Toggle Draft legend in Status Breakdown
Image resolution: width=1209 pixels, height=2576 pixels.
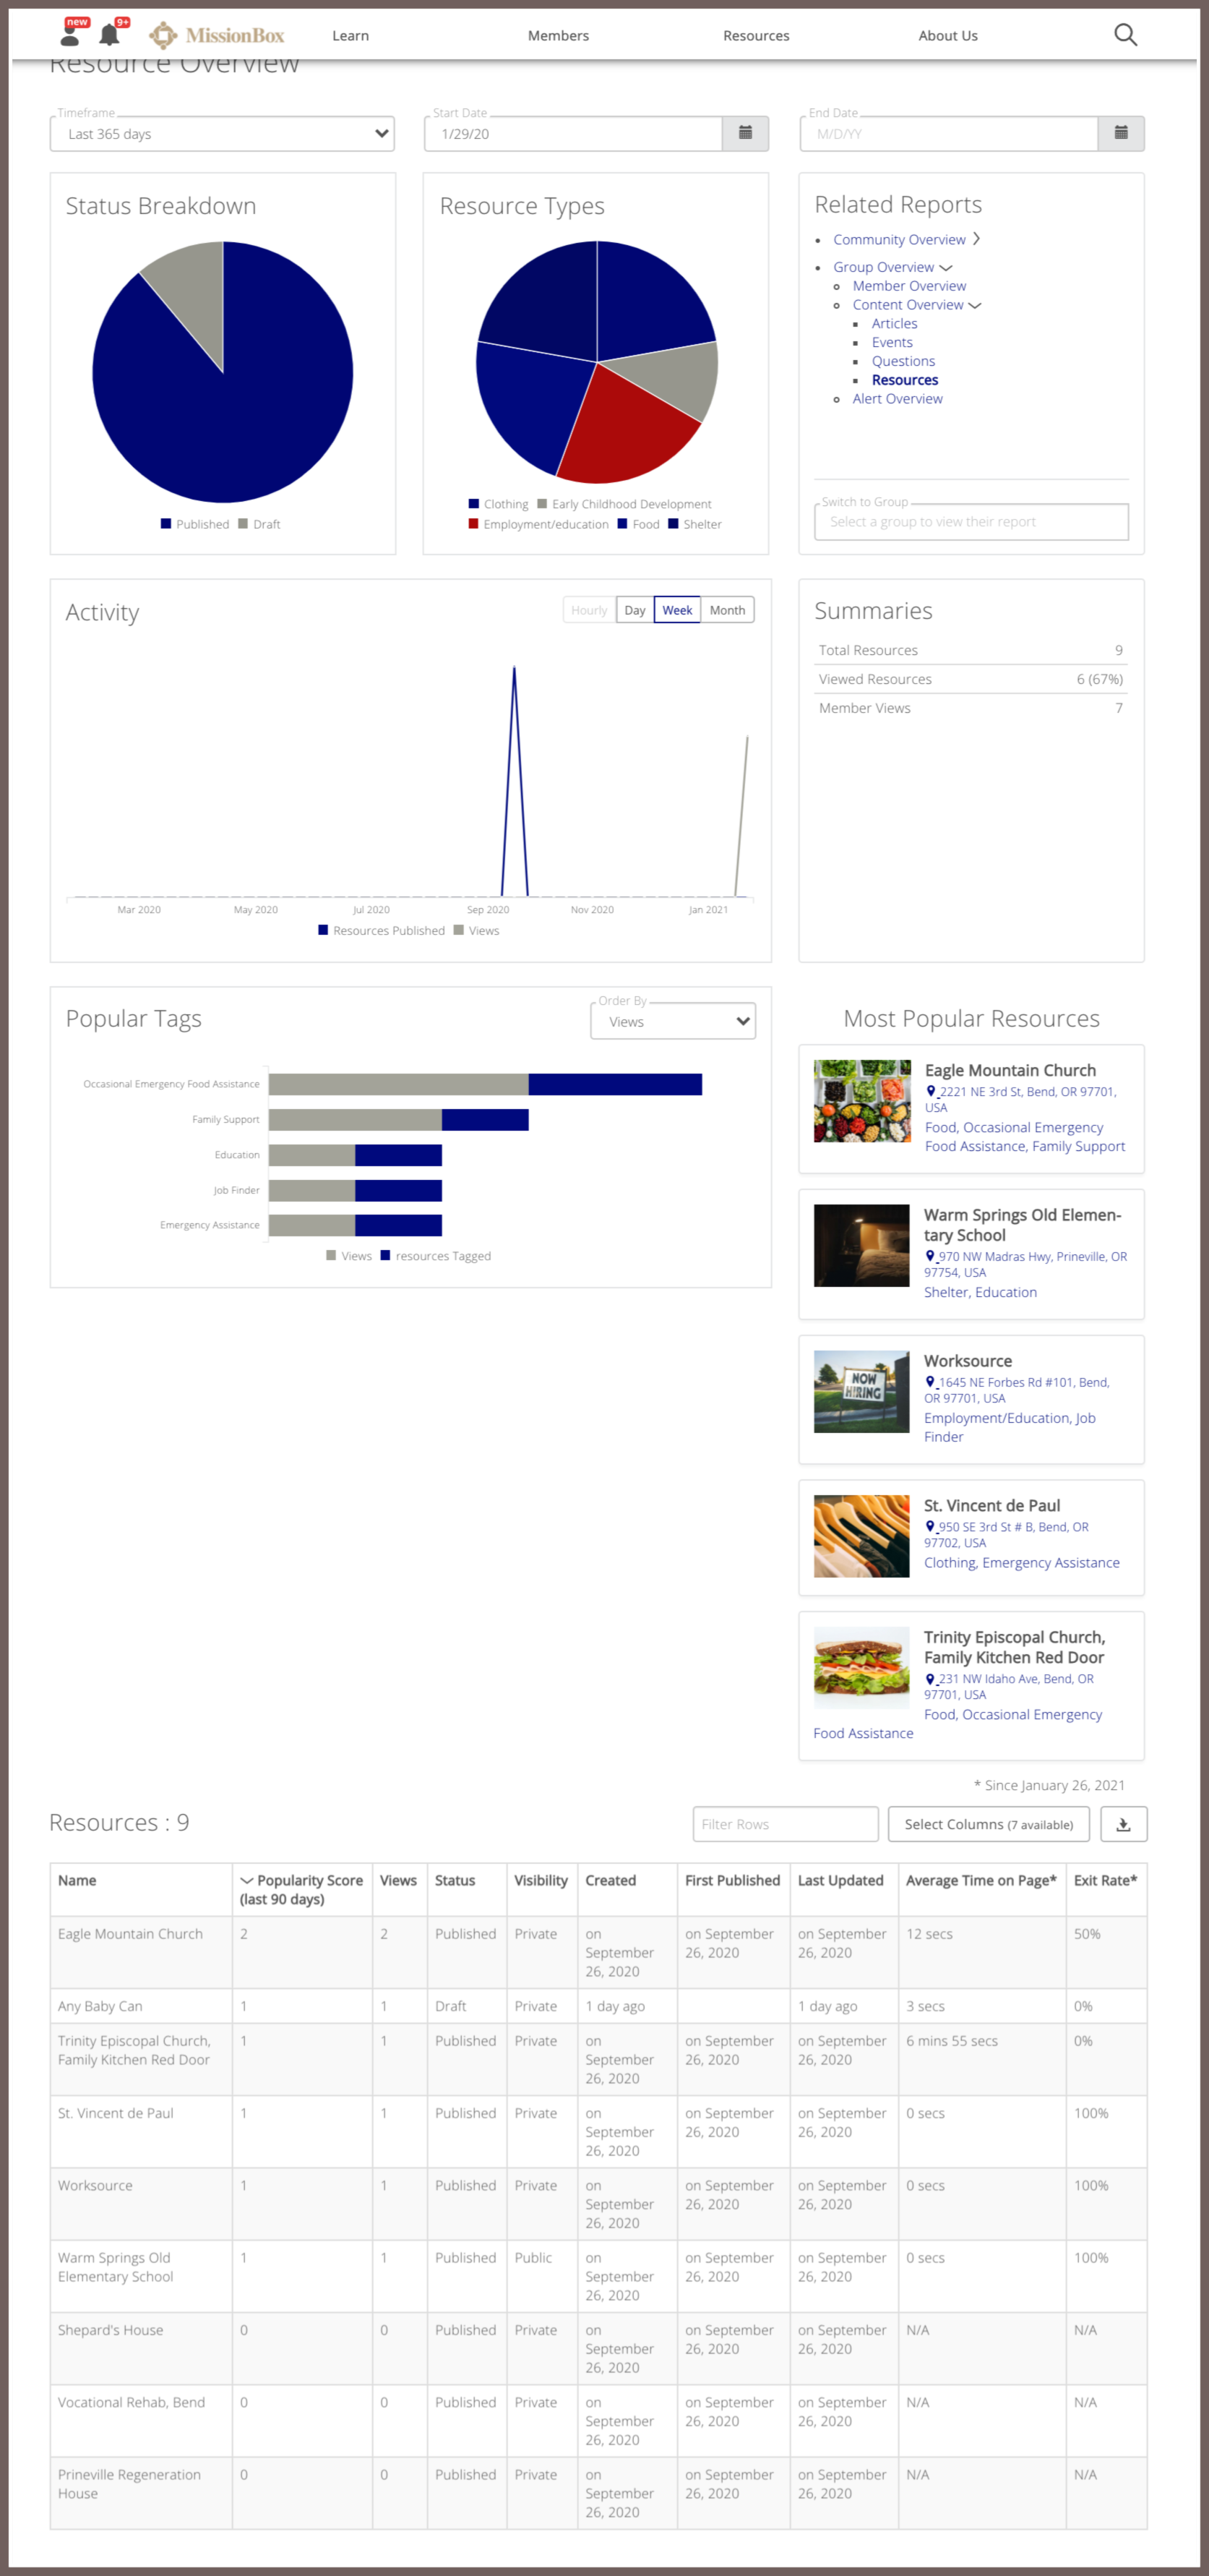pos(259,524)
